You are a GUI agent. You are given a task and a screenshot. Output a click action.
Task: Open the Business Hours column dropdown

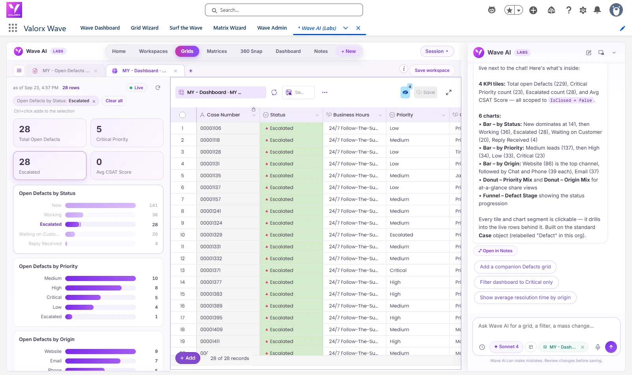(380, 115)
